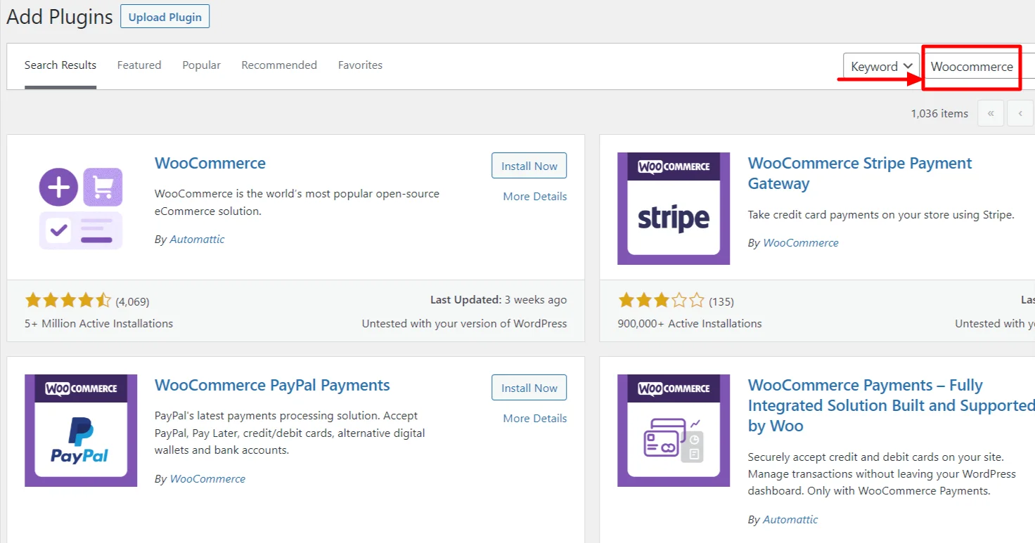Open Automattic author link under WooCommerce Payments

[x=790, y=520]
